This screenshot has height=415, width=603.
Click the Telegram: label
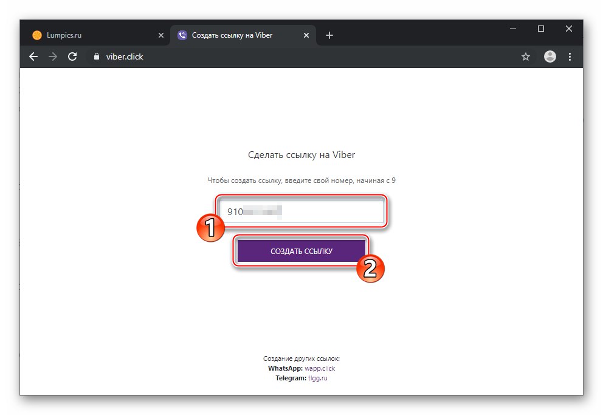pyautogui.click(x=291, y=378)
